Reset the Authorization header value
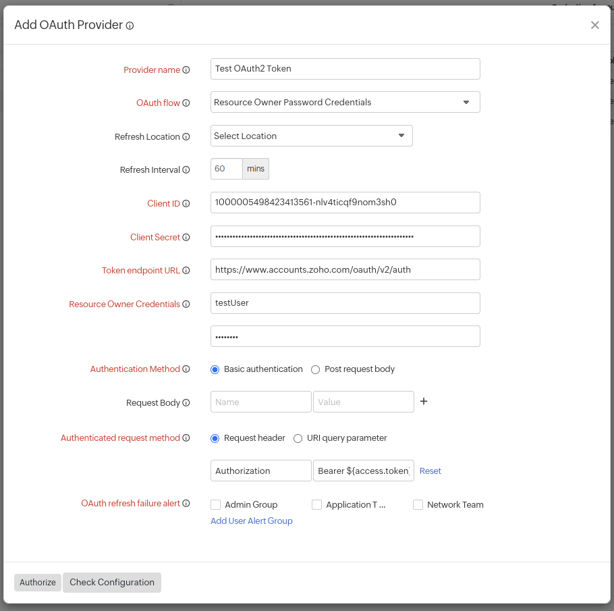Screen dimensions: 614x611 430,471
